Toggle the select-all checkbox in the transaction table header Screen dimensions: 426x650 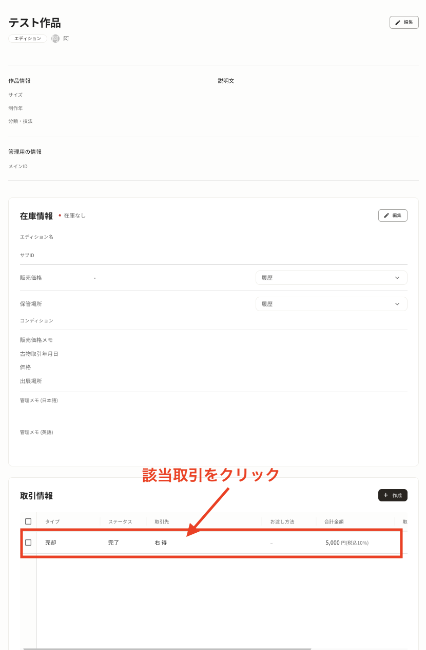coord(28,521)
